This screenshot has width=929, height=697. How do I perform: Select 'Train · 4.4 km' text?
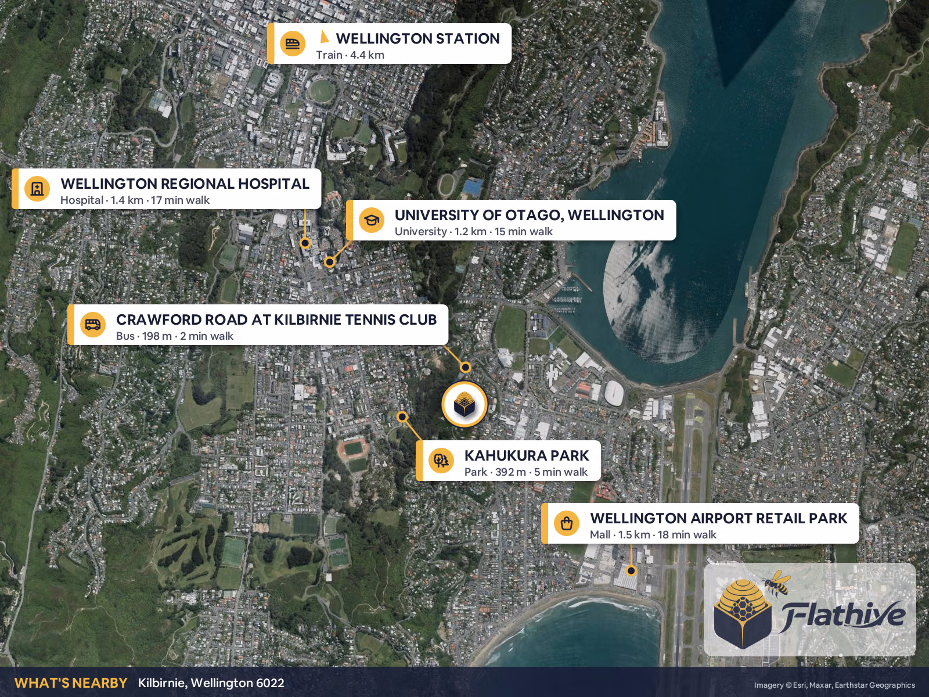[x=350, y=55]
